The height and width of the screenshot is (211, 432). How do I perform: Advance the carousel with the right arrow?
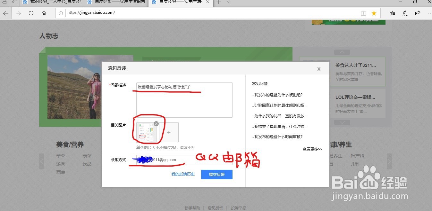pyautogui.click(x=389, y=161)
